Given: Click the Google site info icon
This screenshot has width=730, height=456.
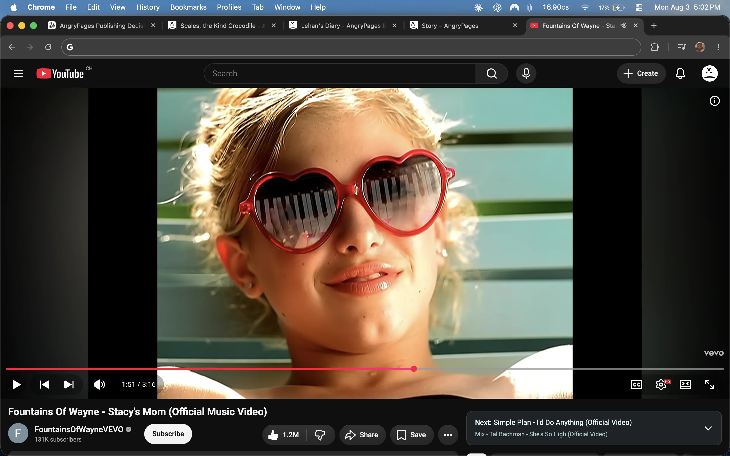Looking at the screenshot, I should 70,47.
